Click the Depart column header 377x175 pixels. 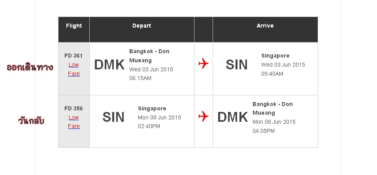pyautogui.click(x=141, y=26)
